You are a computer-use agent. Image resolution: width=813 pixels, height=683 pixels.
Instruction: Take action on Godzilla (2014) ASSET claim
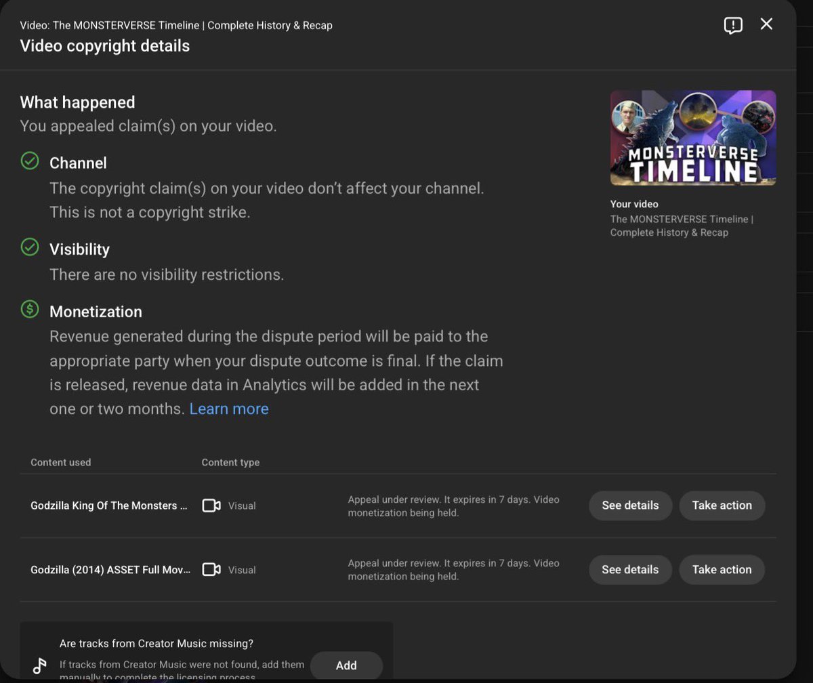pyautogui.click(x=722, y=570)
